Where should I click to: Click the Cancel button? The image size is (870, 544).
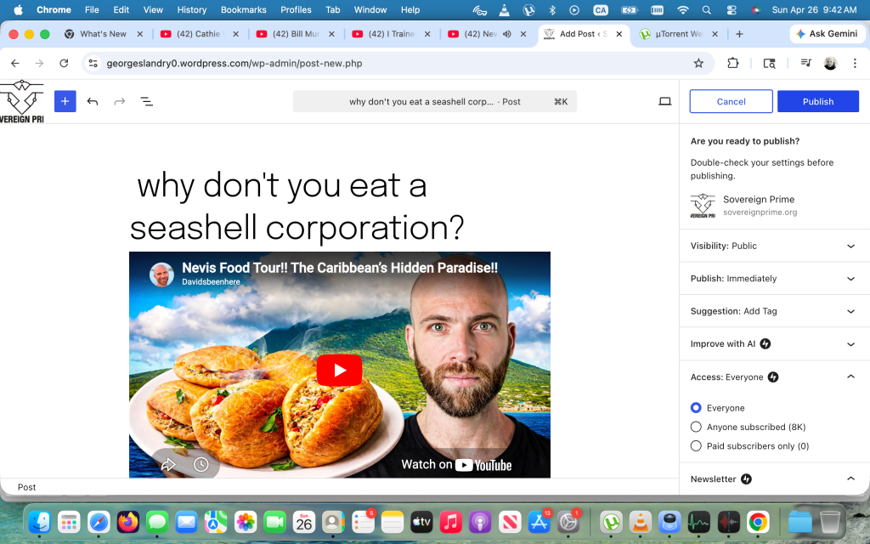pyautogui.click(x=731, y=101)
